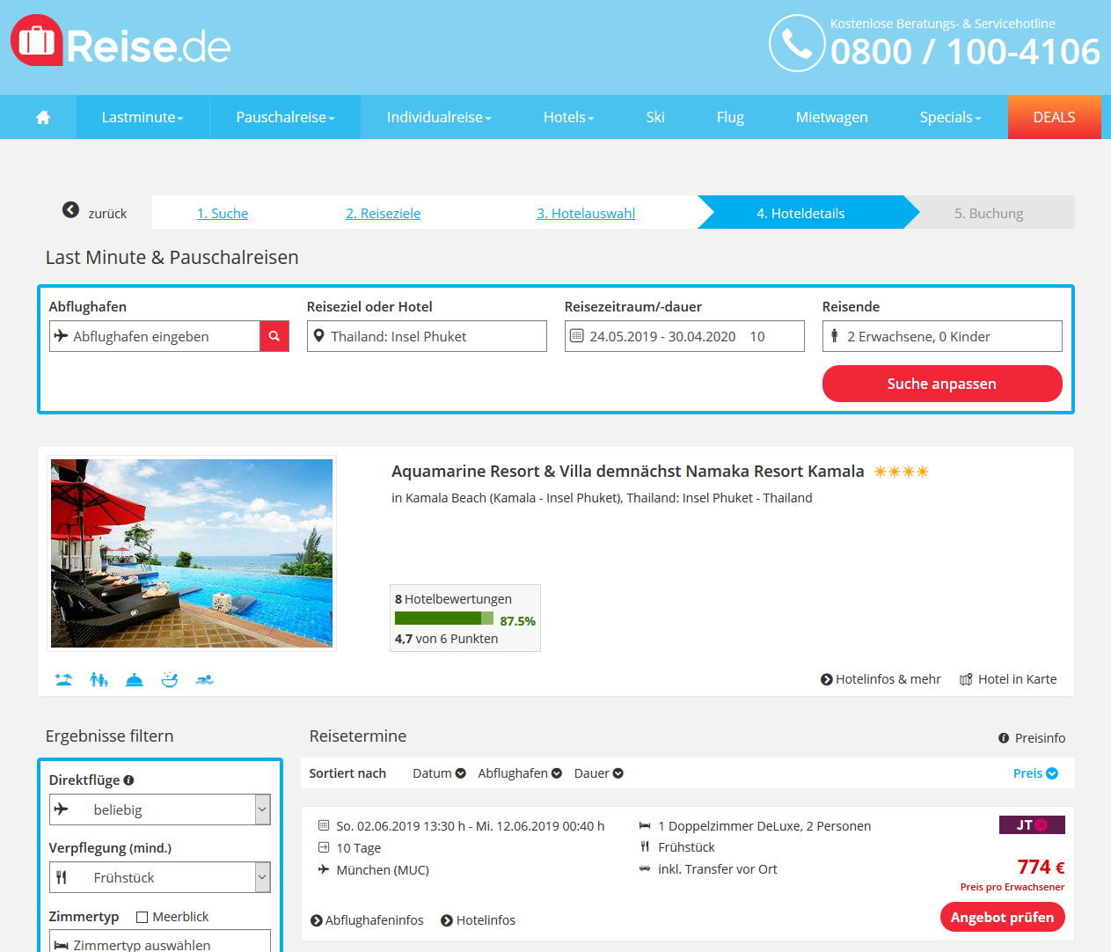The image size is (1111, 952).
Task: Click the Direktflüge info tooltip icon
Action: 128,780
